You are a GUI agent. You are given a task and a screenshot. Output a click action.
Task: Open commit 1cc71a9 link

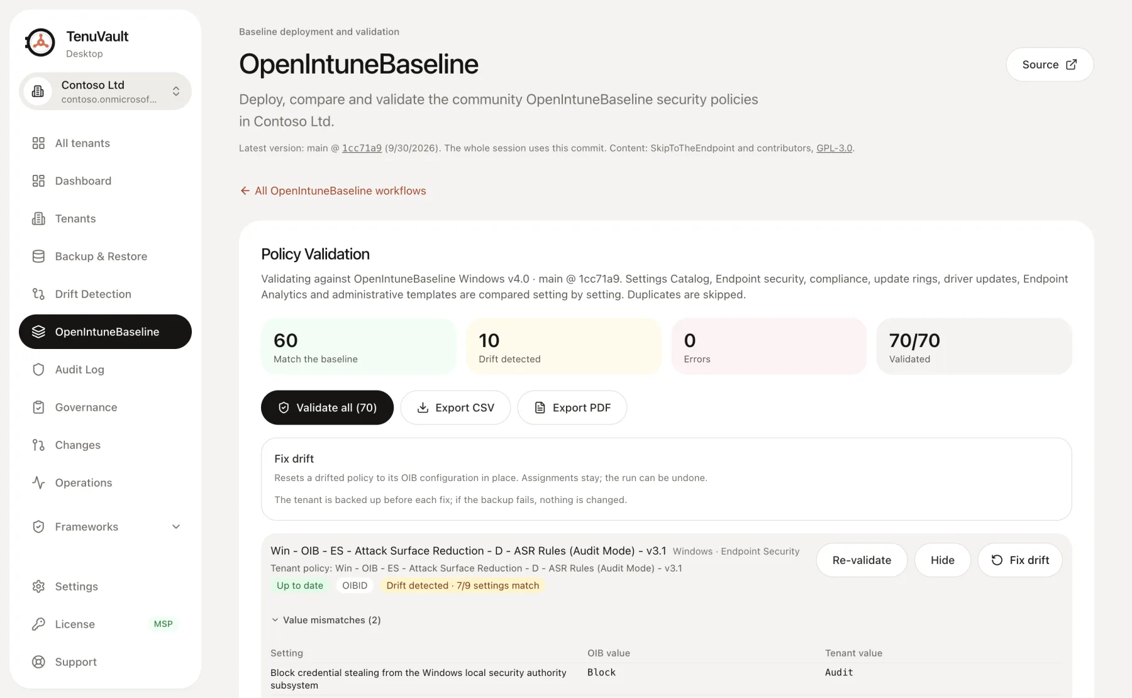click(x=362, y=148)
